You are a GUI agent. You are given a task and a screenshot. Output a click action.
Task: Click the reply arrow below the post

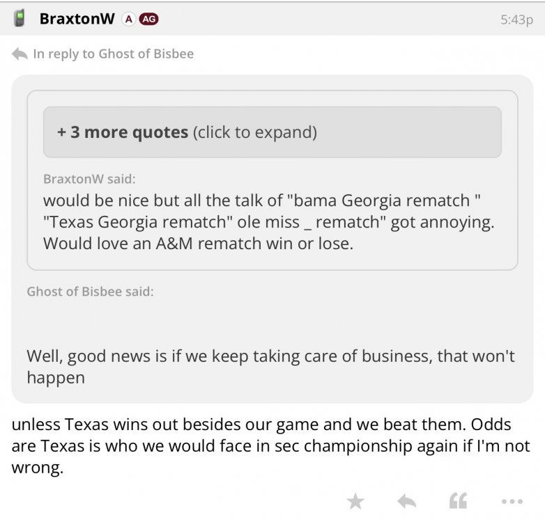point(406,500)
